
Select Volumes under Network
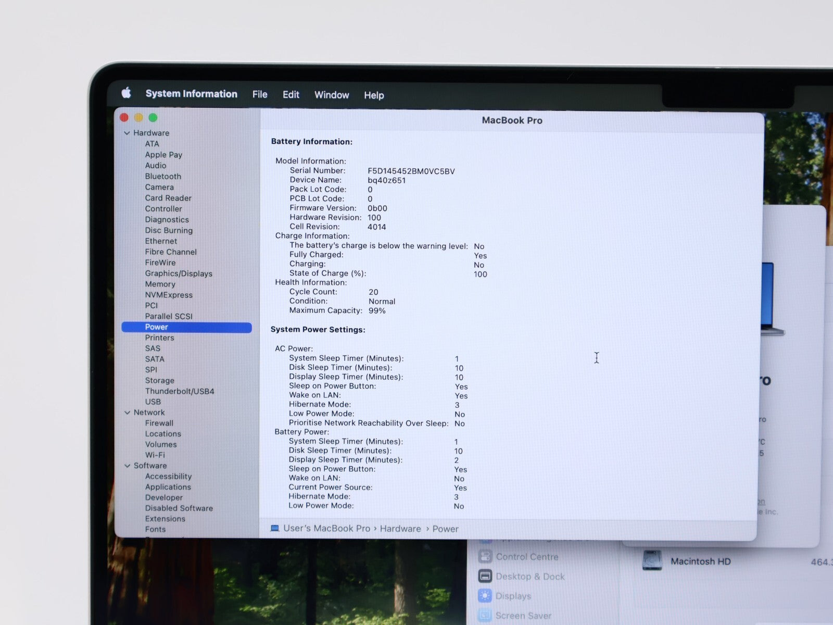[161, 445]
